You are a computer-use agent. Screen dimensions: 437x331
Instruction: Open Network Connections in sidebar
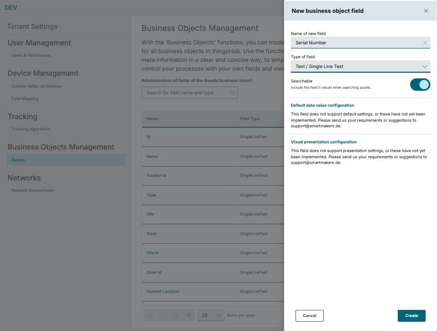pyautogui.click(x=32, y=191)
